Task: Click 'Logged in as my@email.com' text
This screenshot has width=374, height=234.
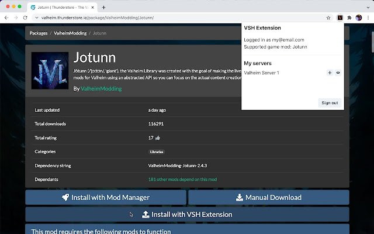Action: 274,40
